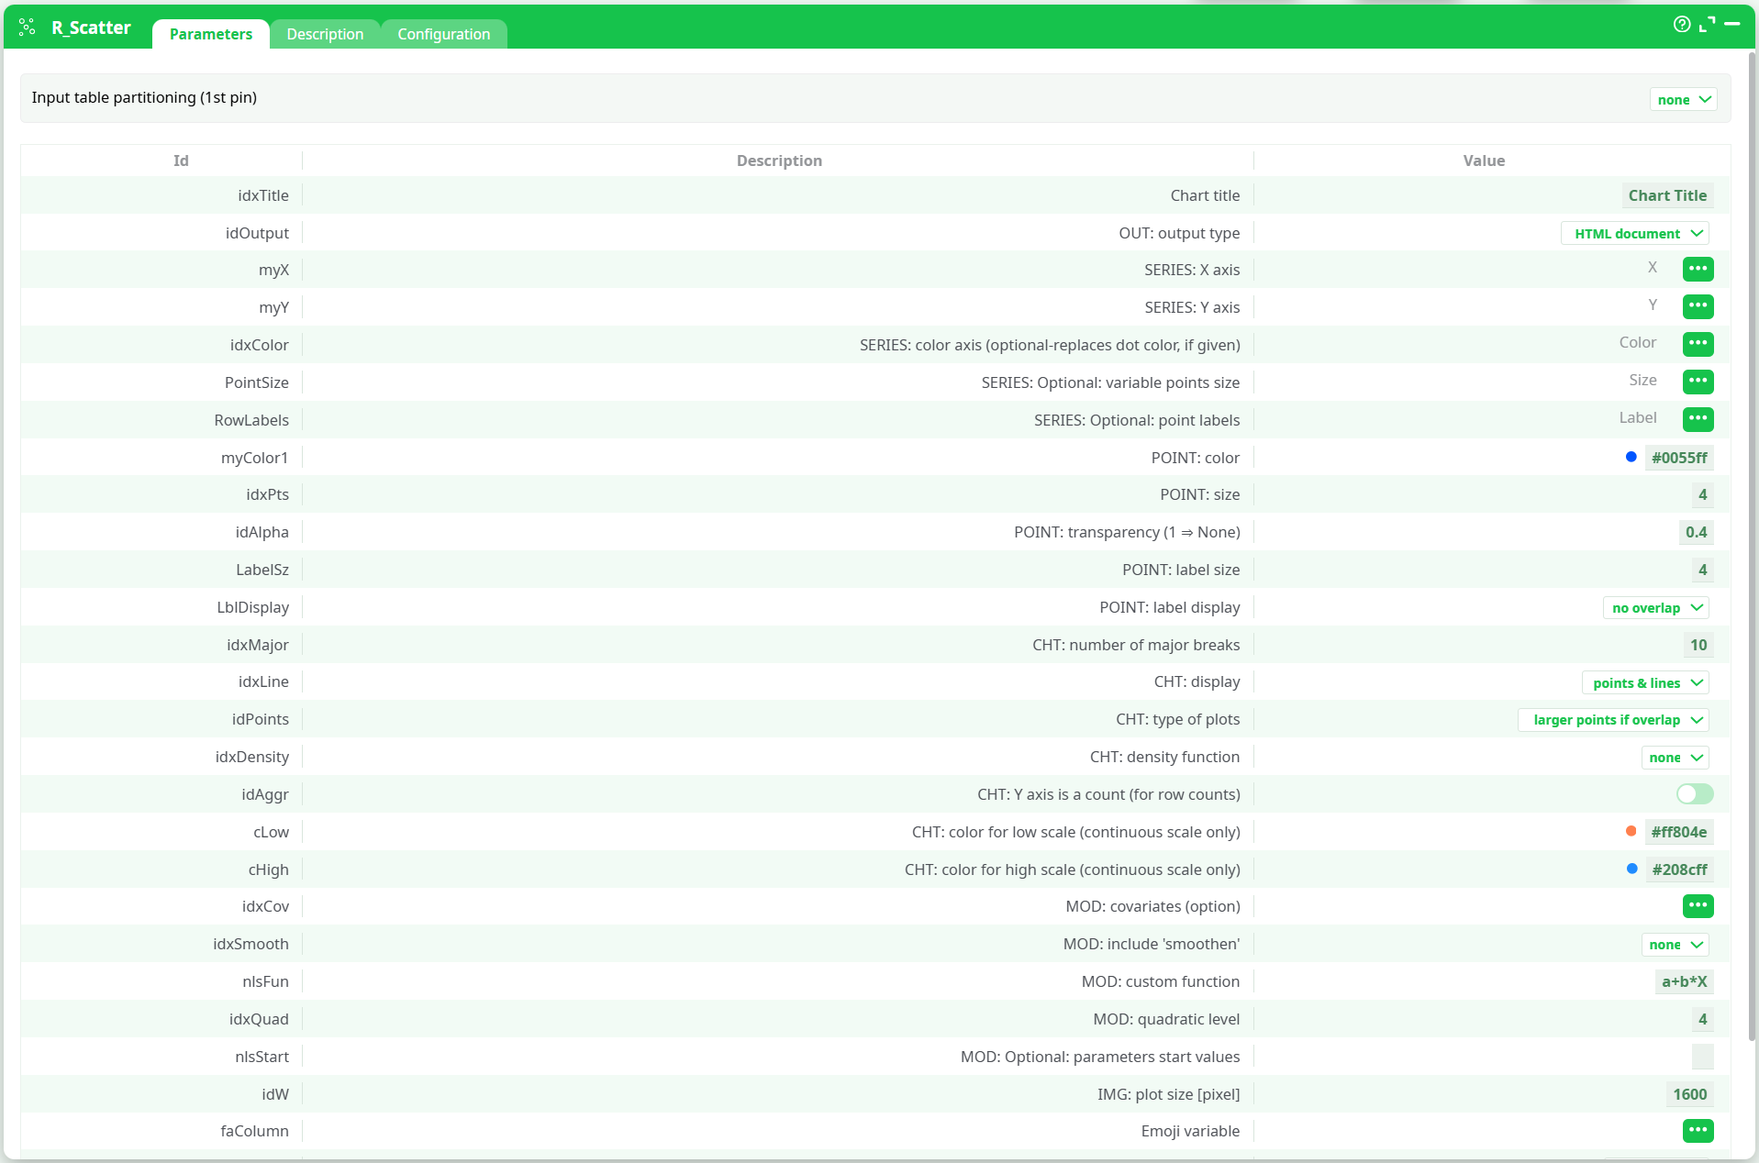Open the LblDisplay label display dropdown

coord(1655,607)
